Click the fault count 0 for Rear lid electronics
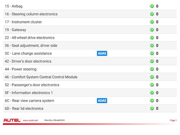The width and height of the screenshot is (180, 135). click(x=157, y=109)
